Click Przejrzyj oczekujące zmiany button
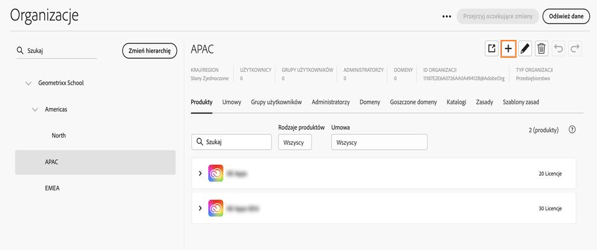The image size is (597, 250). click(x=498, y=17)
